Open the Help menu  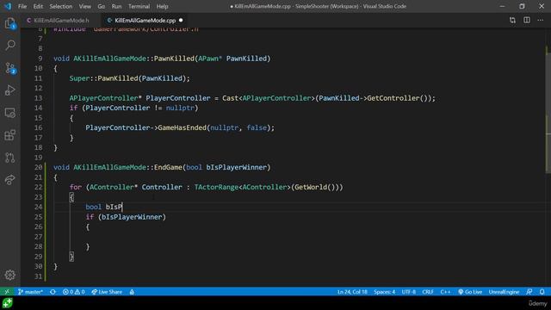(x=162, y=6)
